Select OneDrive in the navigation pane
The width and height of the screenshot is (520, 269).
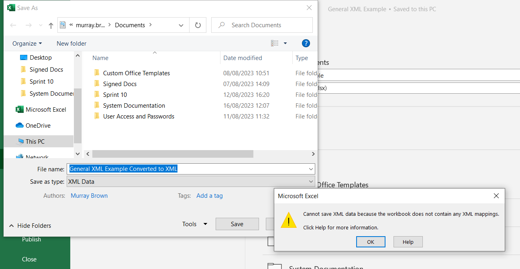(x=38, y=125)
